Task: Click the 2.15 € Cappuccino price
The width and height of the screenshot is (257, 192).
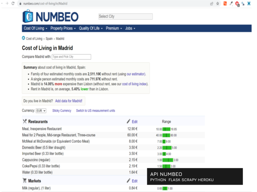Action: [133, 160]
